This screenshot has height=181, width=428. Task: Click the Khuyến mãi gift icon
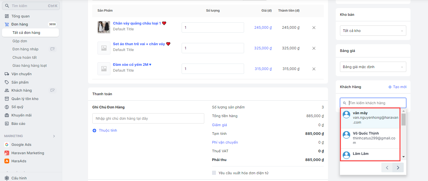point(7,115)
